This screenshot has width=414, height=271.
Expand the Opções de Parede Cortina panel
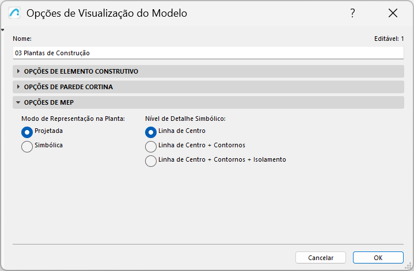[68, 87]
